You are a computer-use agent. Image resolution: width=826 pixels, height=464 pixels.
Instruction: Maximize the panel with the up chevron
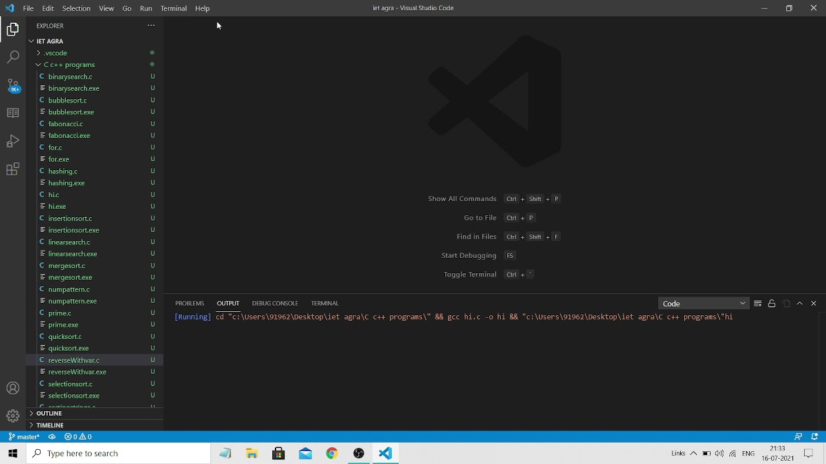point(800,304)
